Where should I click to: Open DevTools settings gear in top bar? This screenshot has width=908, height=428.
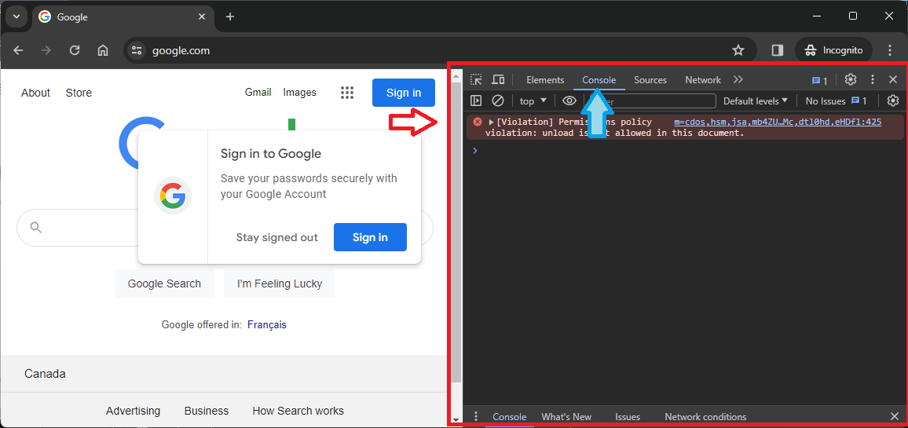(850, 80)
